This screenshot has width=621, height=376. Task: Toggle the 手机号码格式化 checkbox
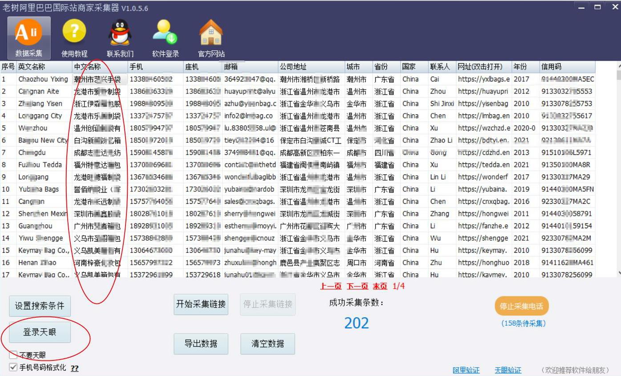click(13, 368)
